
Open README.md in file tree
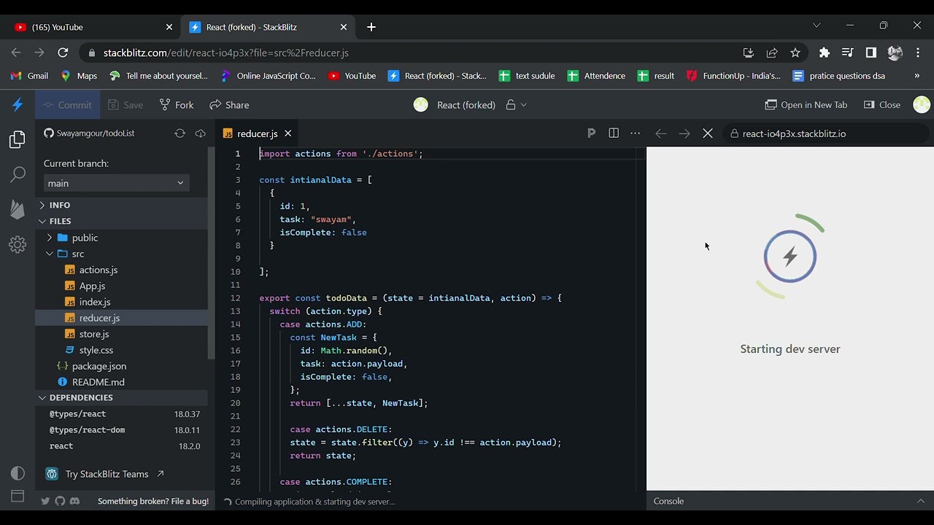121,382
